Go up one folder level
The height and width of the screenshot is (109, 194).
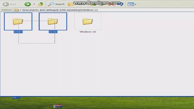point(41,4)
